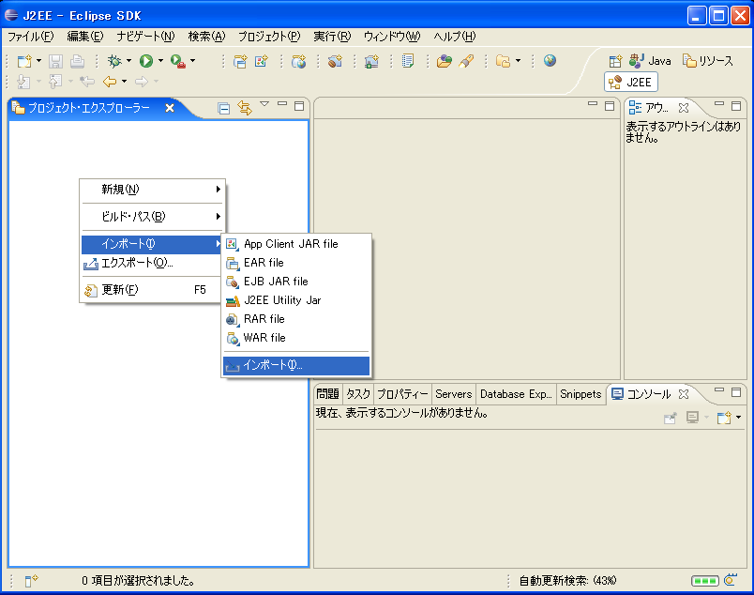Viewport: 754px width, 595px height.
Task: Click the green Run button icon
Action: (145, 61)
